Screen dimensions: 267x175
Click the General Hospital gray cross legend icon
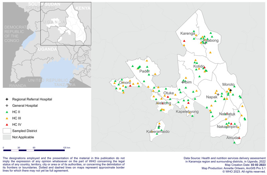(6, 106)
